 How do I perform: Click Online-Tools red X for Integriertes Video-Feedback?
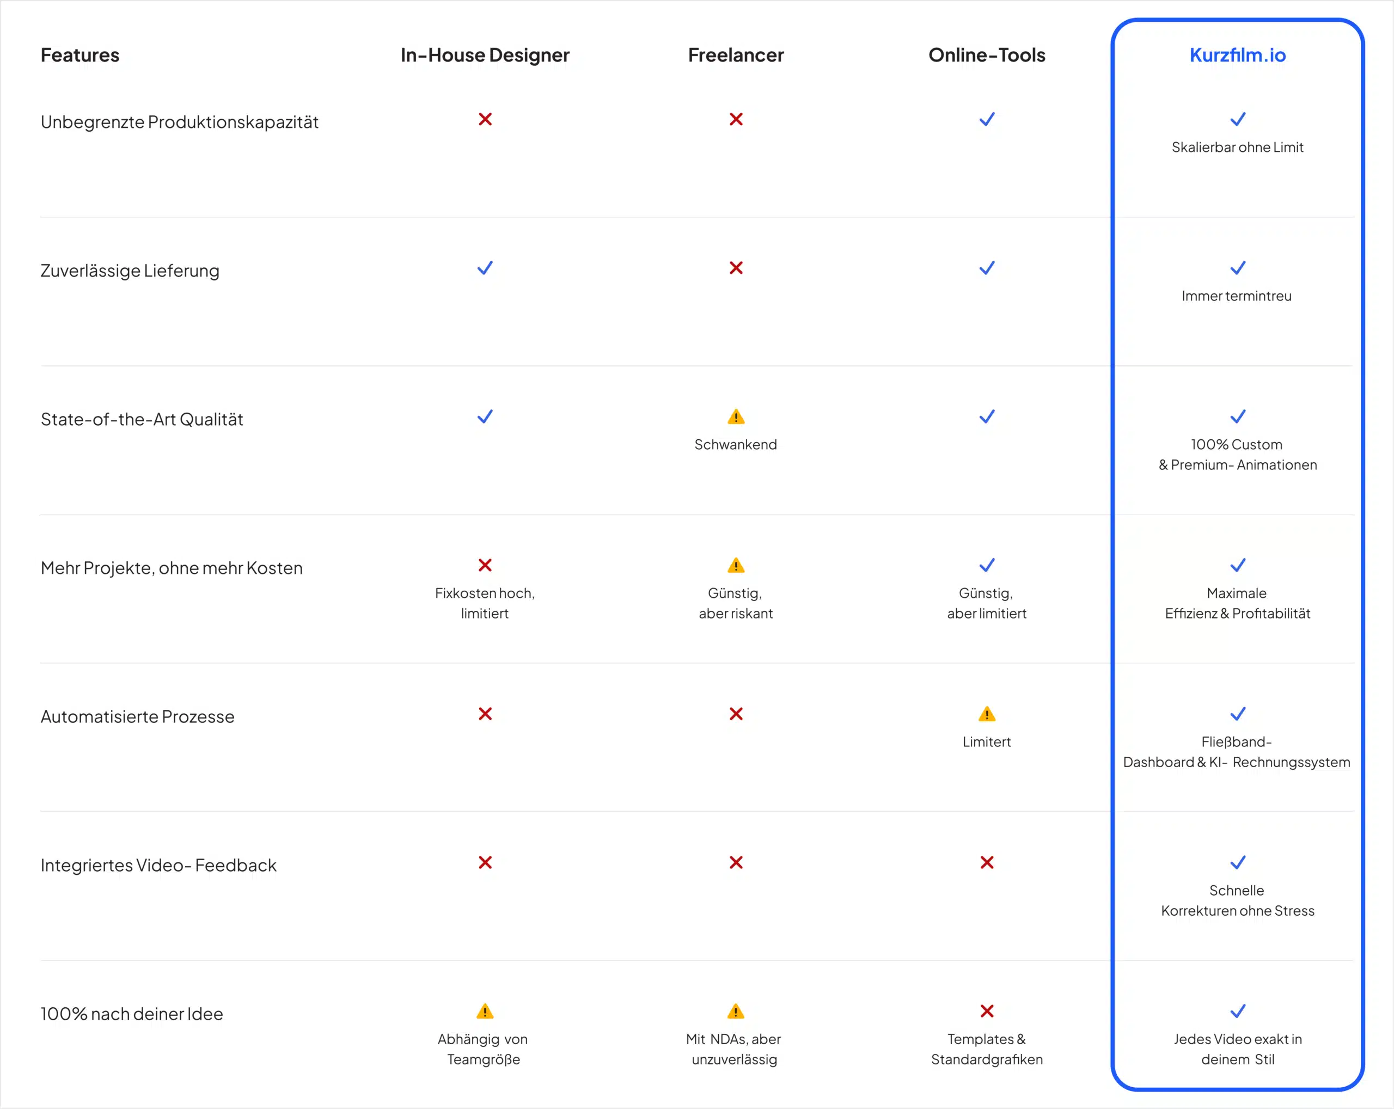(x=987, y=862)
